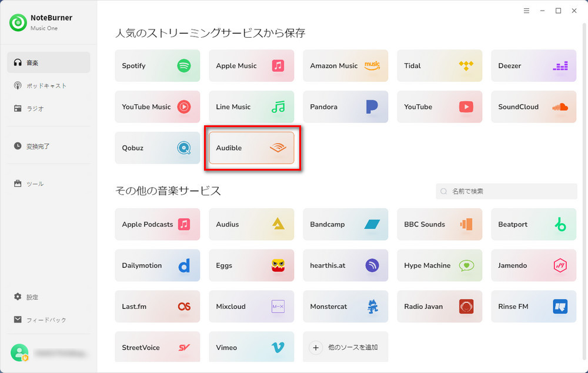Open the Audible service card

tap(251, 148)
